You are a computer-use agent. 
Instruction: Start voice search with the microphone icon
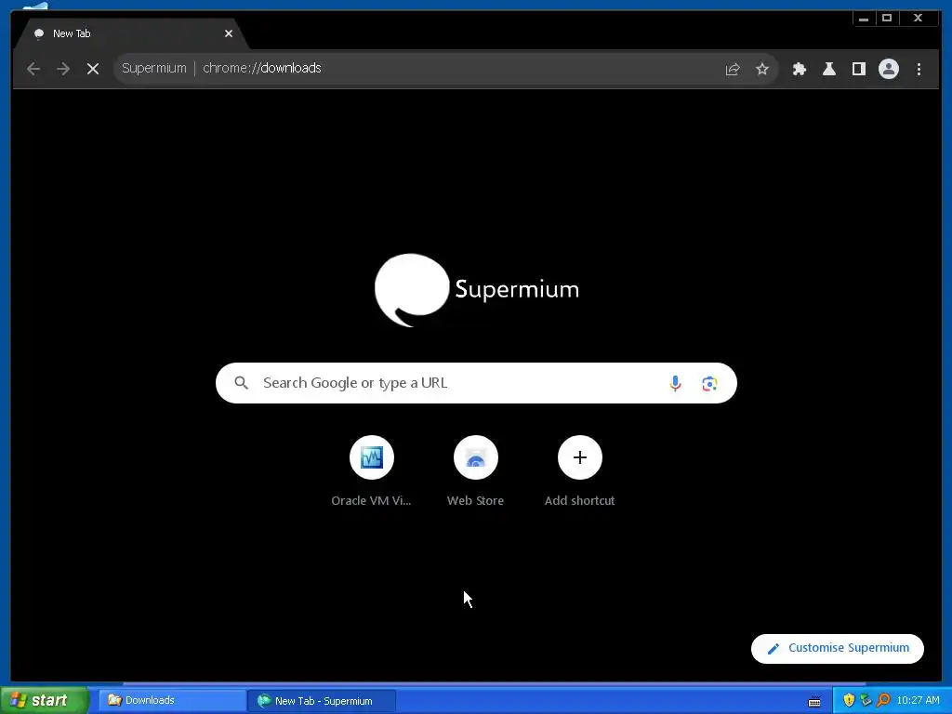click(675, 383)
